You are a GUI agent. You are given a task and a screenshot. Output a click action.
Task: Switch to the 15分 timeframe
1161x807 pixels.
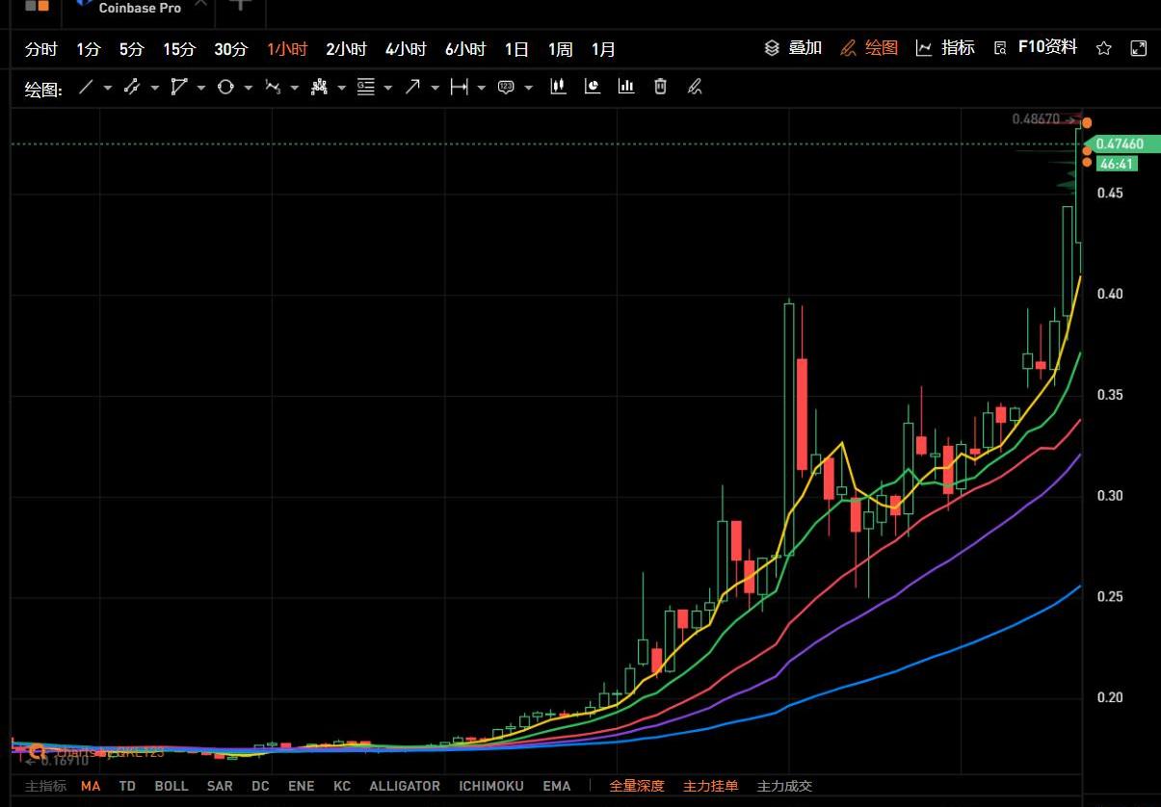point(178,49)
